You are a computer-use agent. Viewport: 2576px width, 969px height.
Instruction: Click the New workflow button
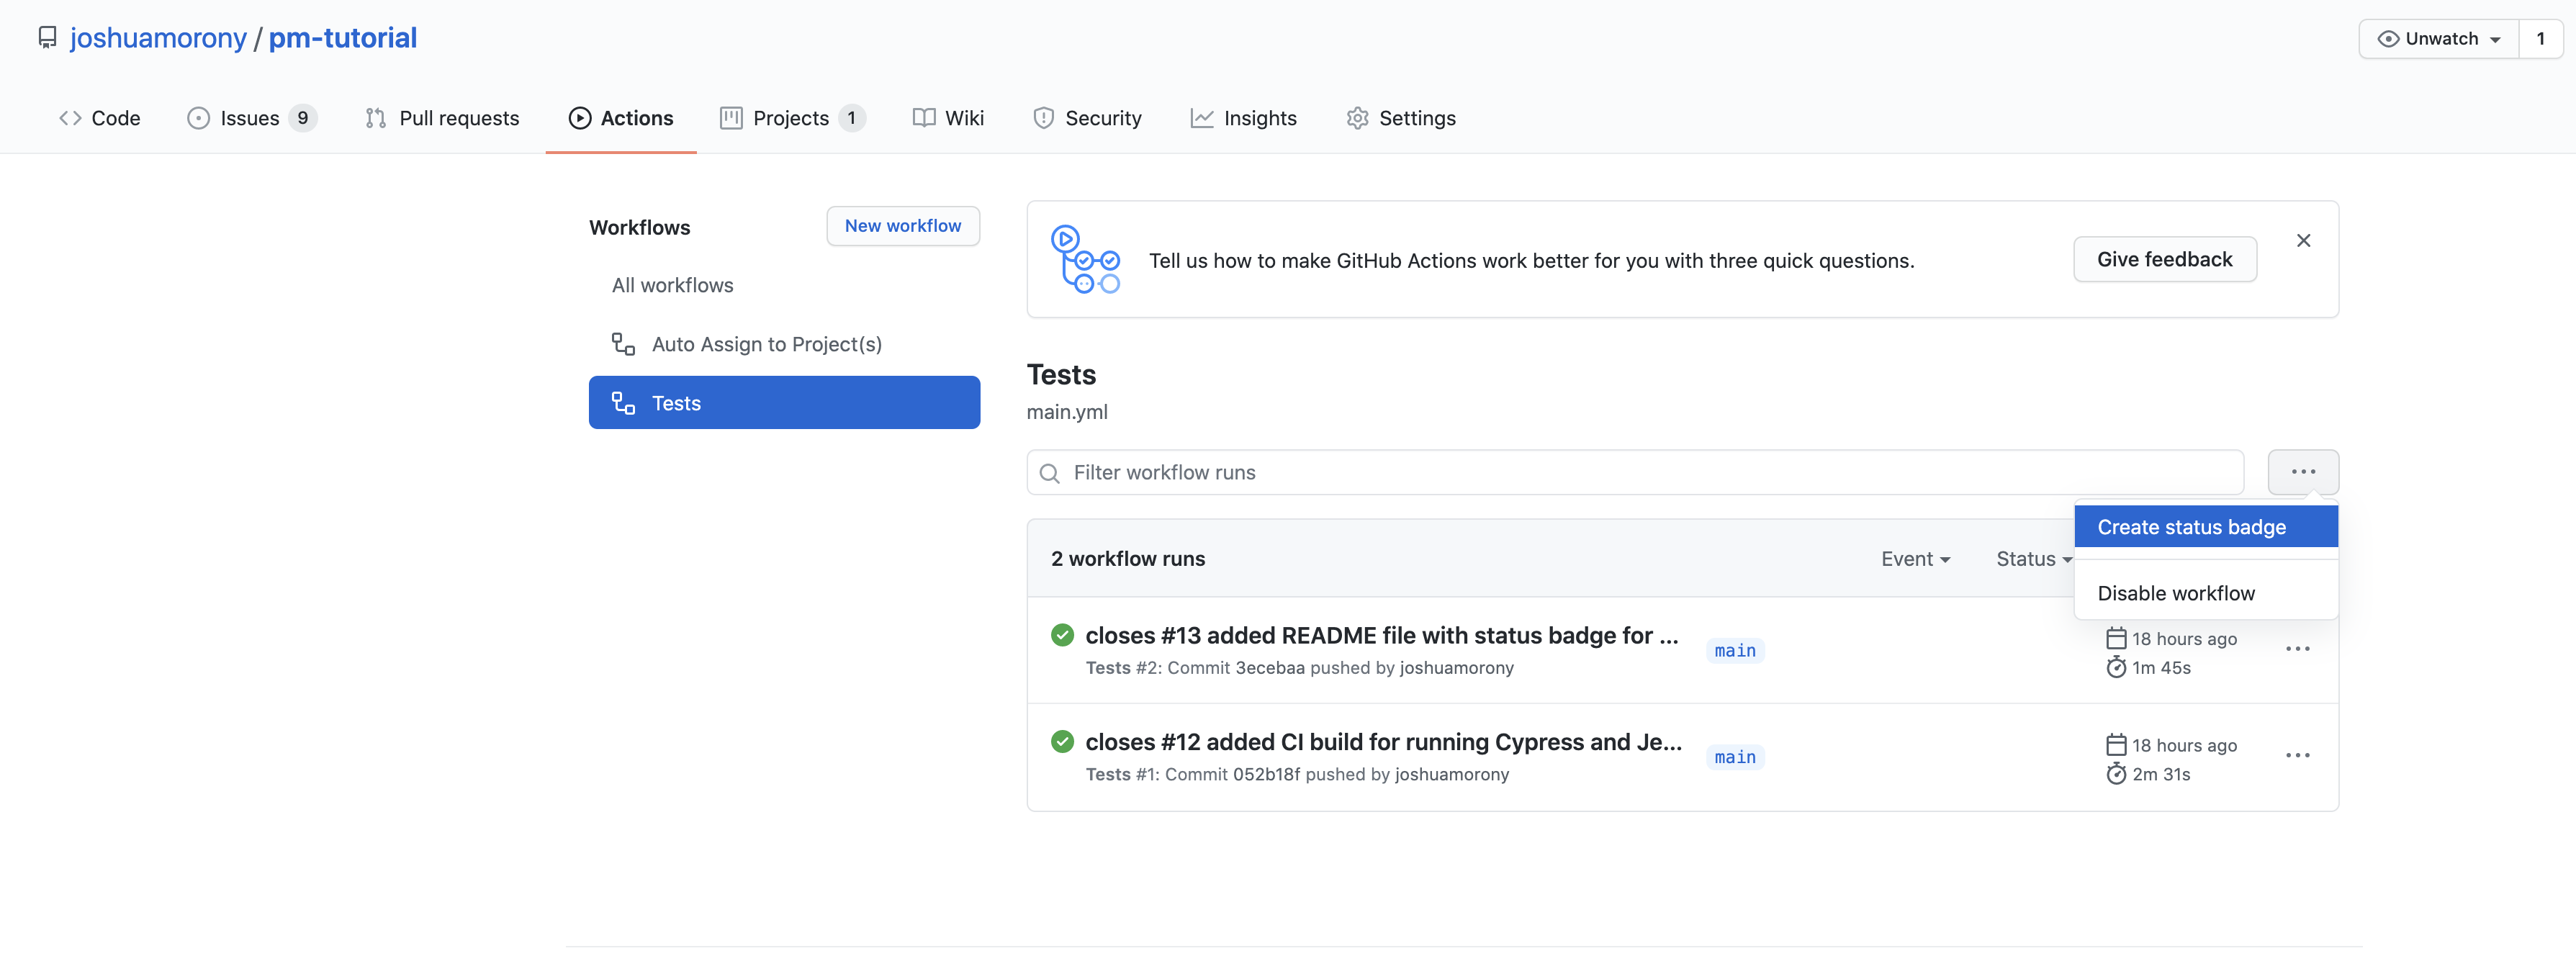click(903, 226)
